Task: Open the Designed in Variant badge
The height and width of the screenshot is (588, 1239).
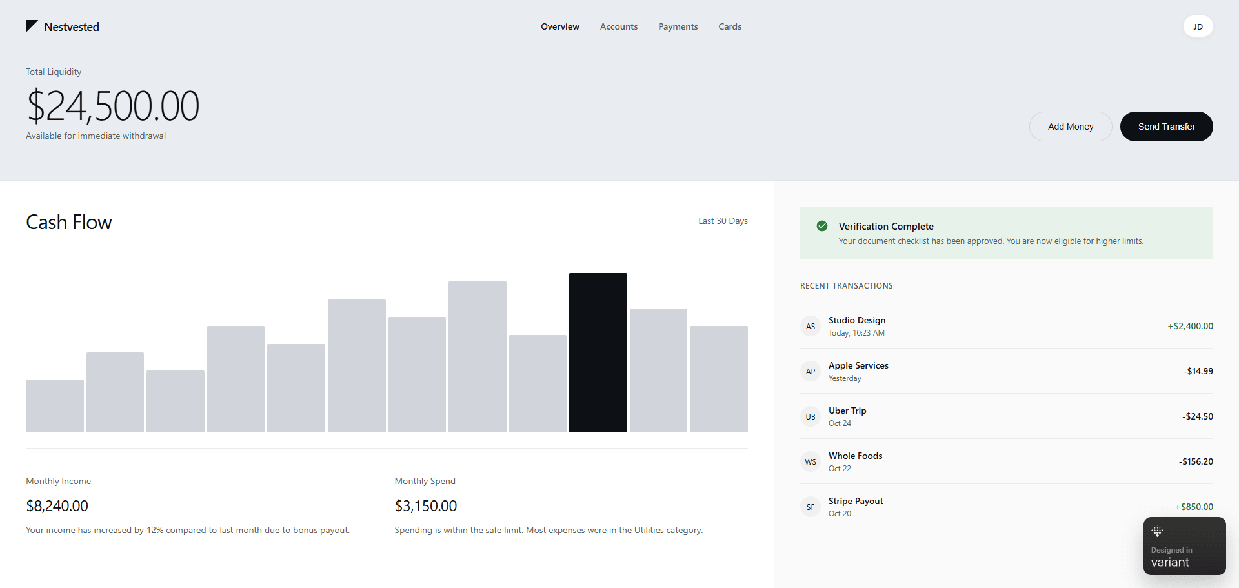Action: click(1184, 546)
